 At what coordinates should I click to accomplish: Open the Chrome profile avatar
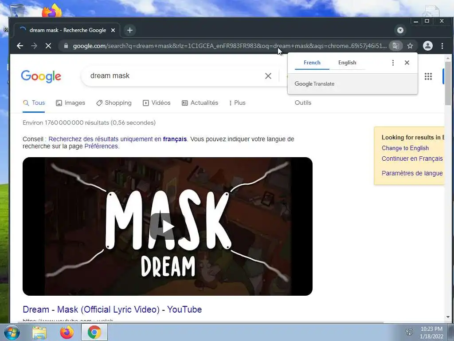click(428, 46)
